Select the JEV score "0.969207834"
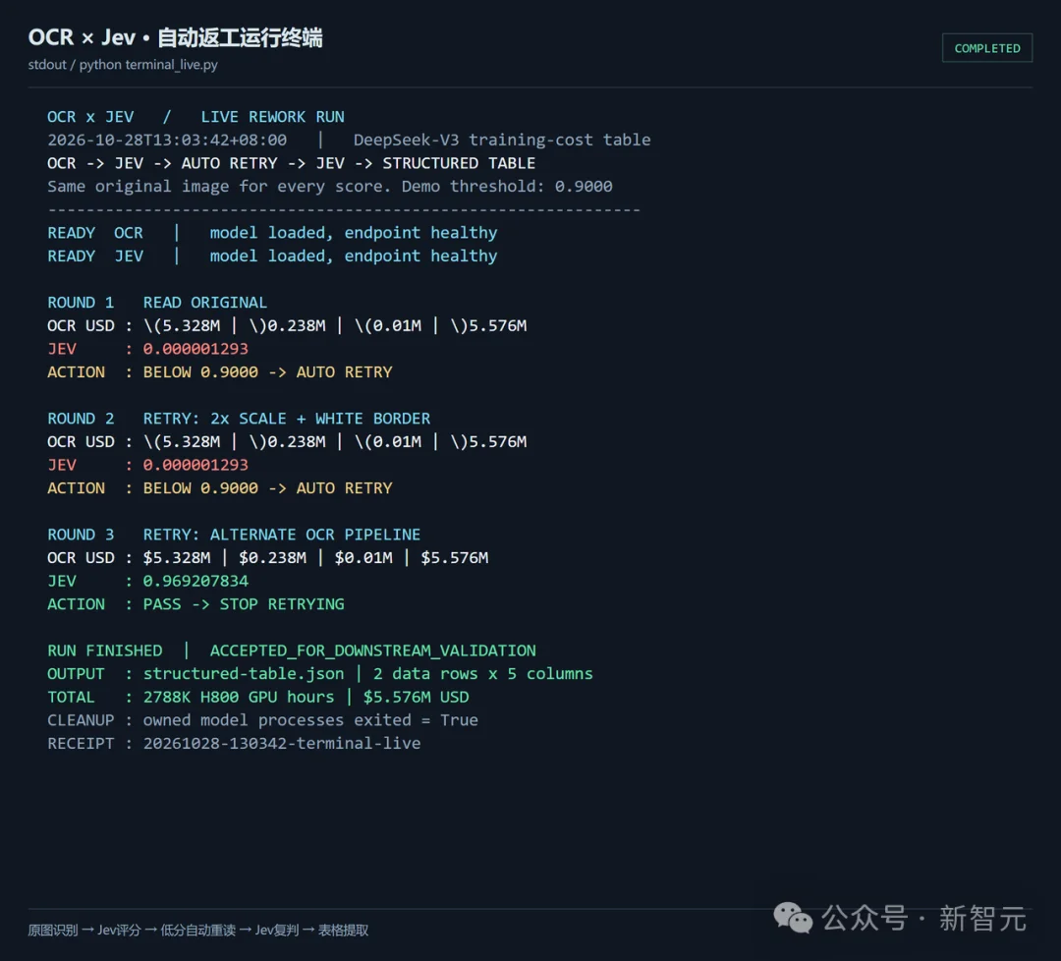 (x=195, y=581)
